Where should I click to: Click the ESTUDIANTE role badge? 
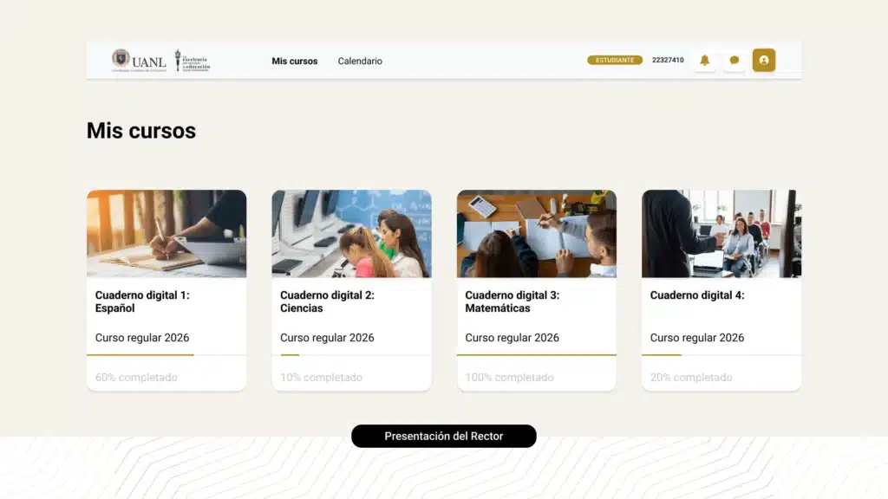pos(615,61)
